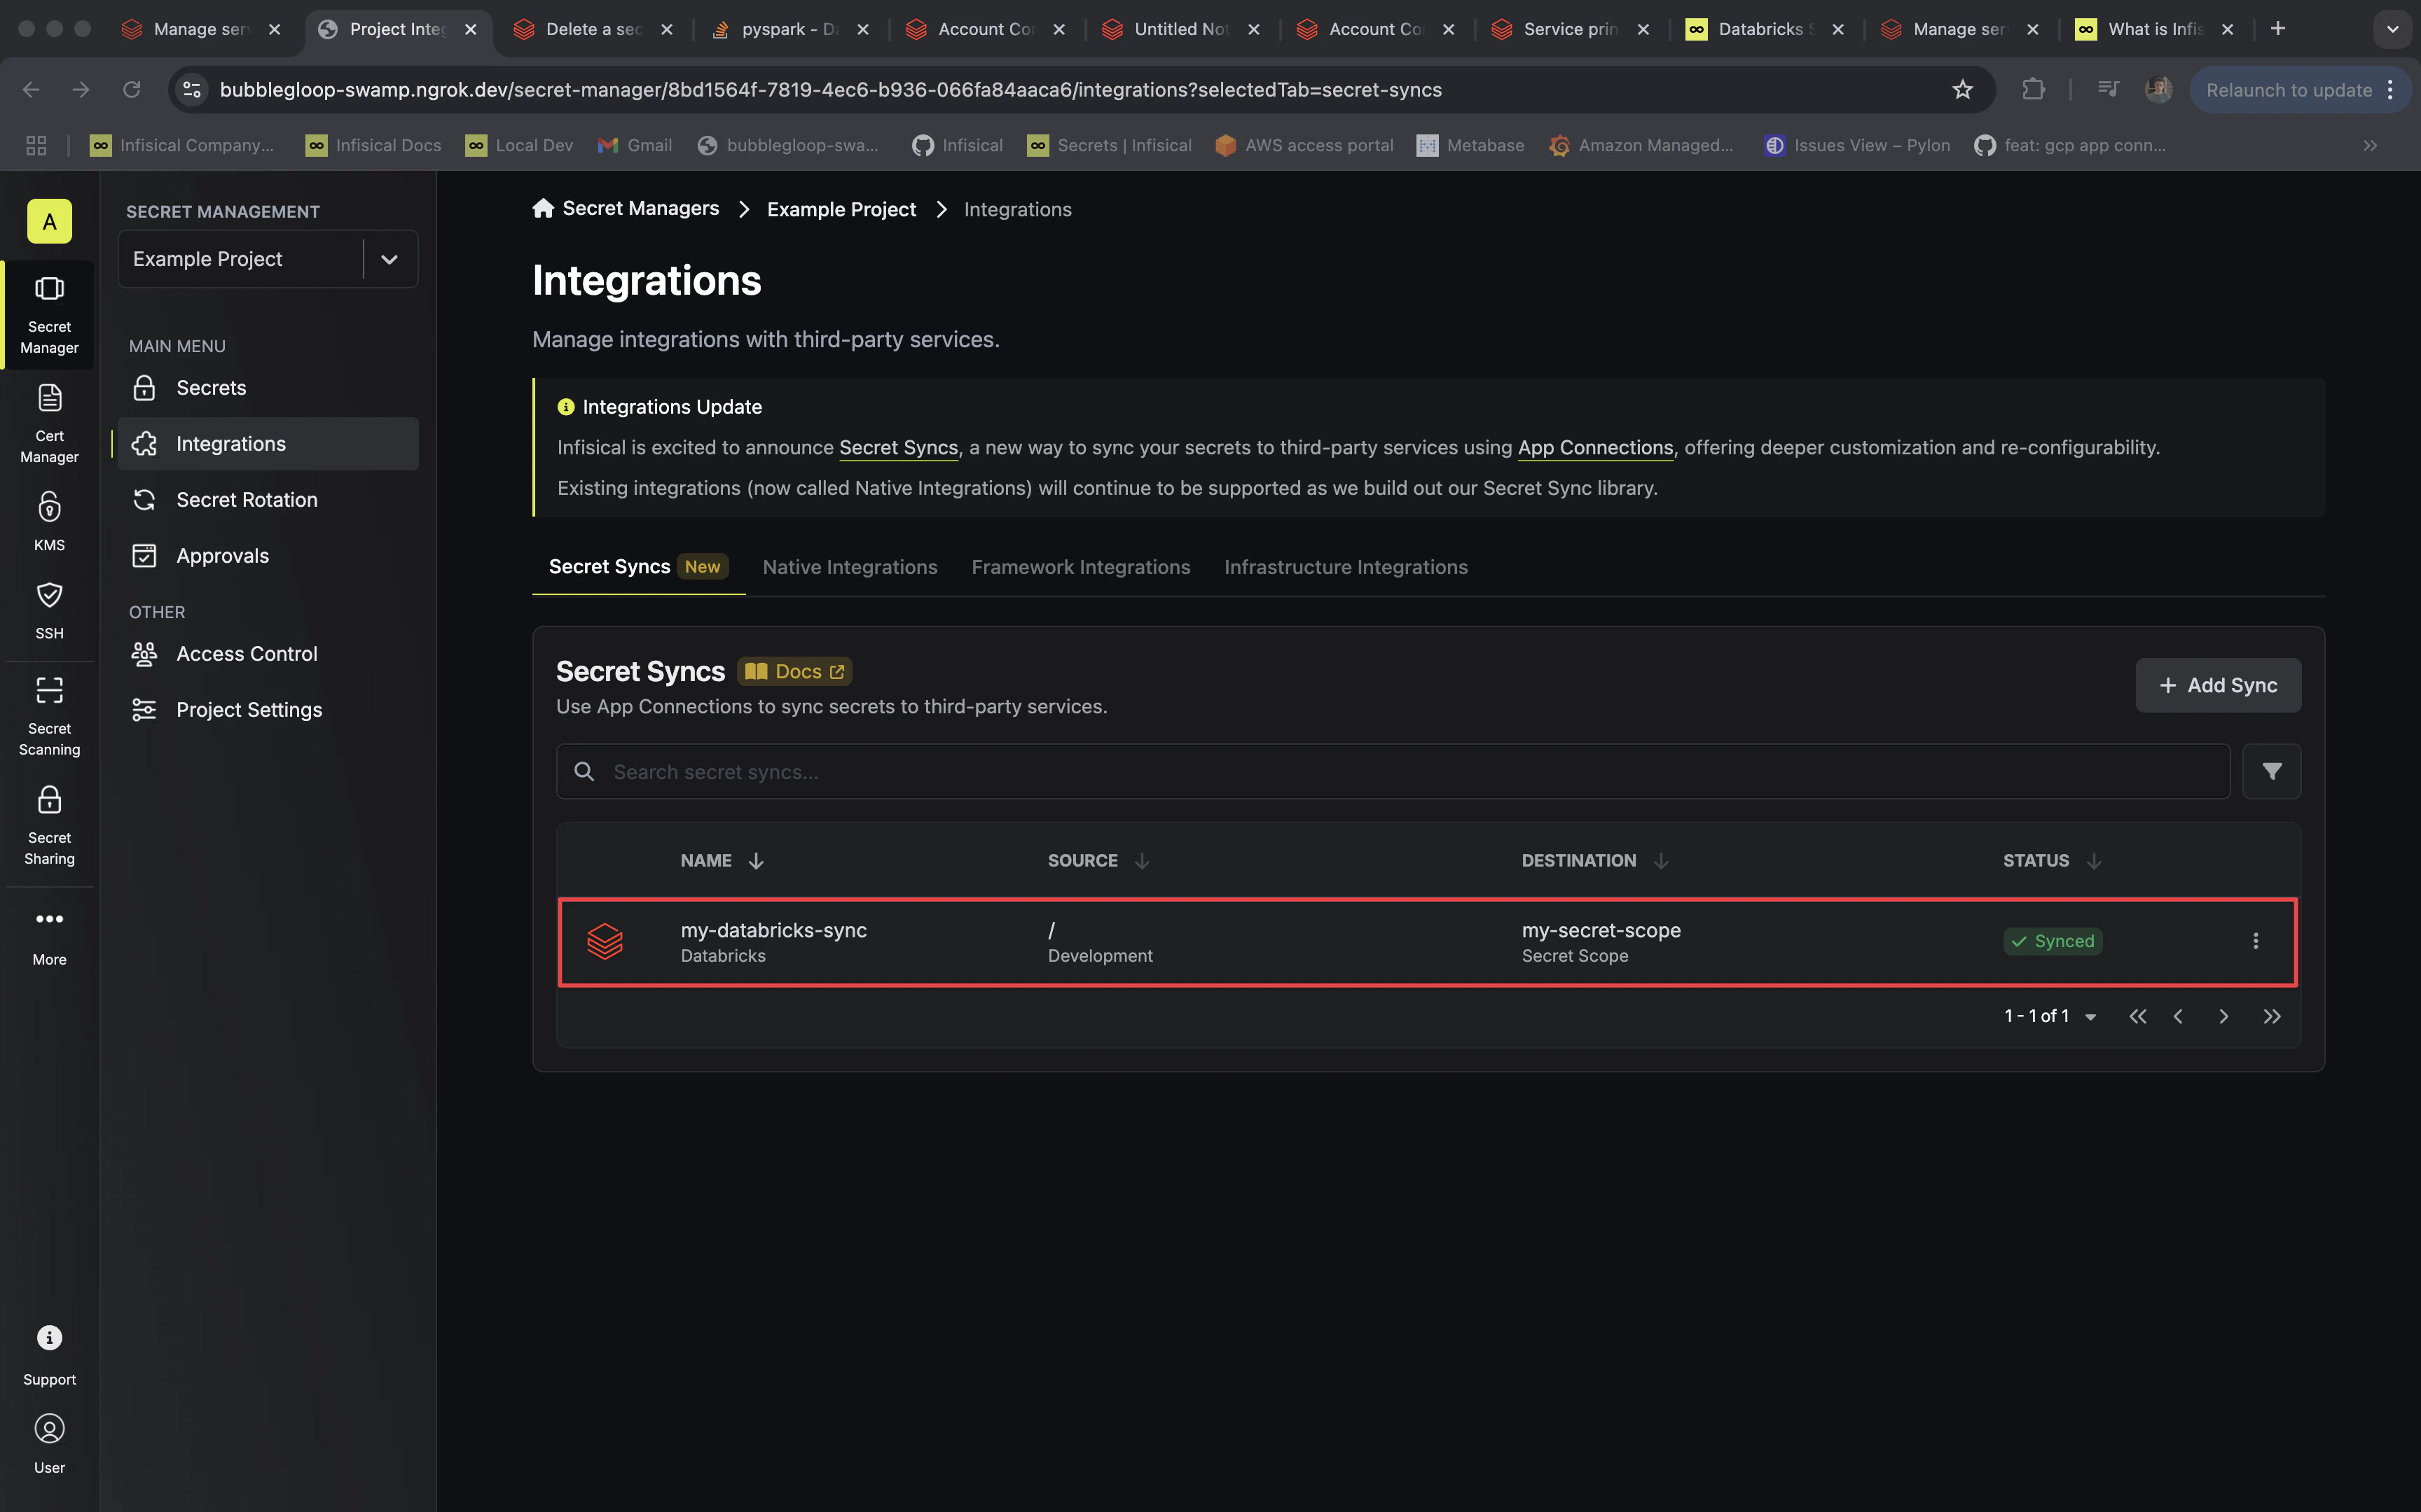Viewport: 2421px width, 1512px height.
Task: Switch to the pyspark browser tab
Action: 790,29
